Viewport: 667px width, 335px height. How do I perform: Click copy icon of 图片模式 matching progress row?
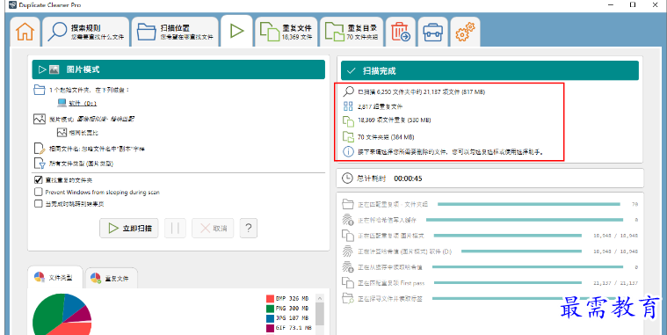(348, 236)
